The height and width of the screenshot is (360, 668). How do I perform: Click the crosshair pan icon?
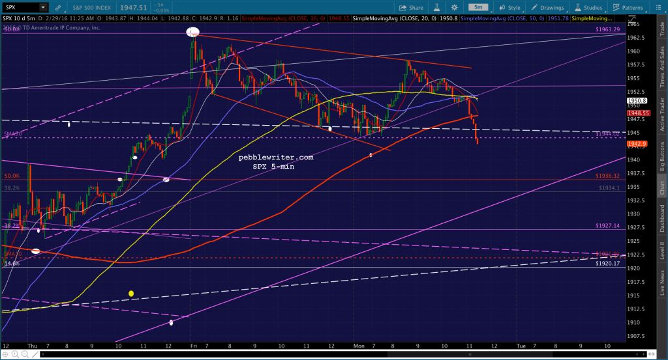tap(5, 354)
